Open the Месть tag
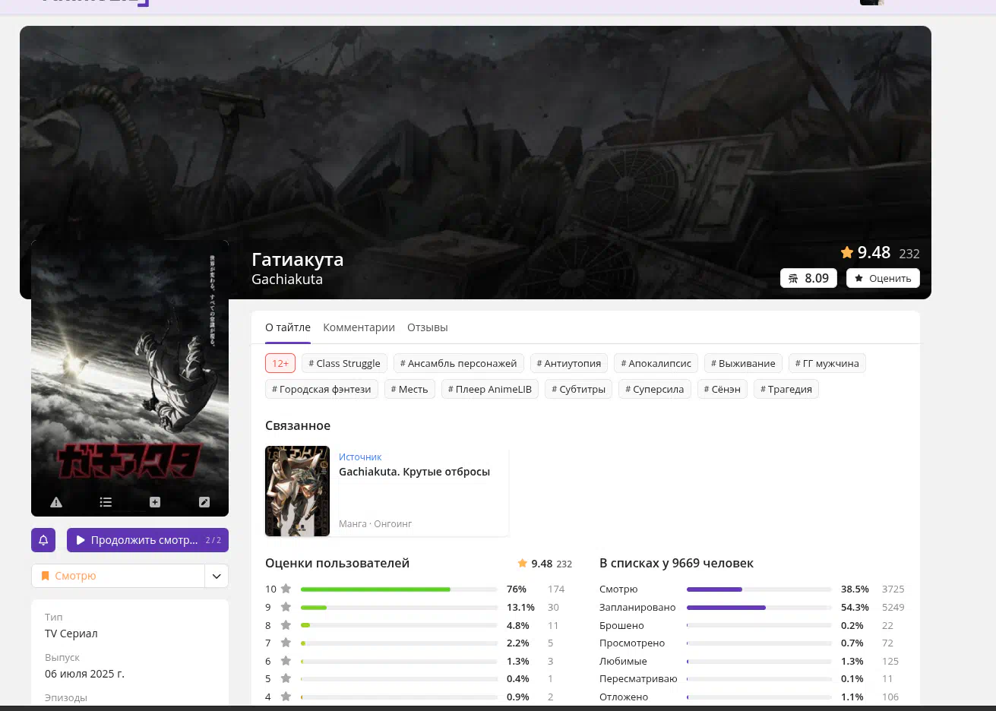The width and height of the screenshot is (996, 711). click(x=409, y=389)
